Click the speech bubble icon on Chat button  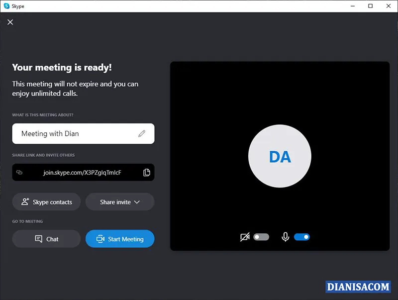[39, 239]
